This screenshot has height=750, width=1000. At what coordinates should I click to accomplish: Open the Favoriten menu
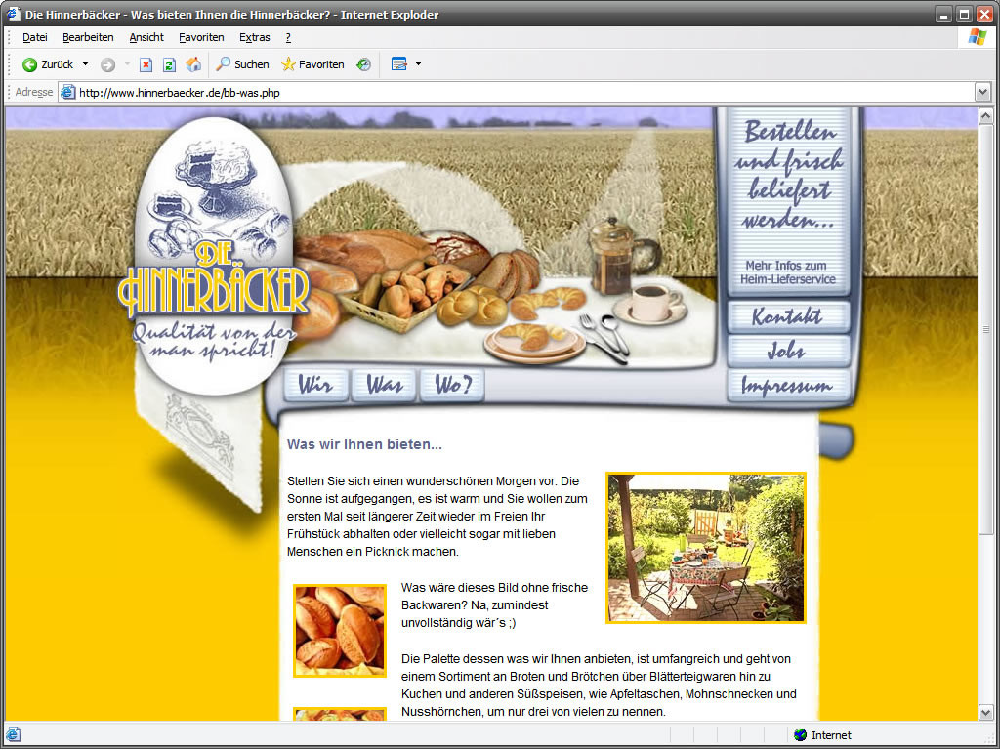pyautogui.click(x=201, y=38)
